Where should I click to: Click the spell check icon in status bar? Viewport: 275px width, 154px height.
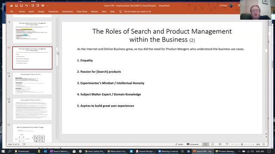pos(24,145)
